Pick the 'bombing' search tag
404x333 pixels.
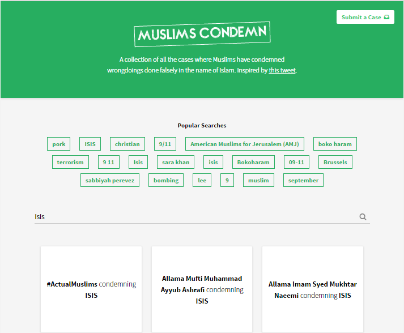[x=166, y=180]
